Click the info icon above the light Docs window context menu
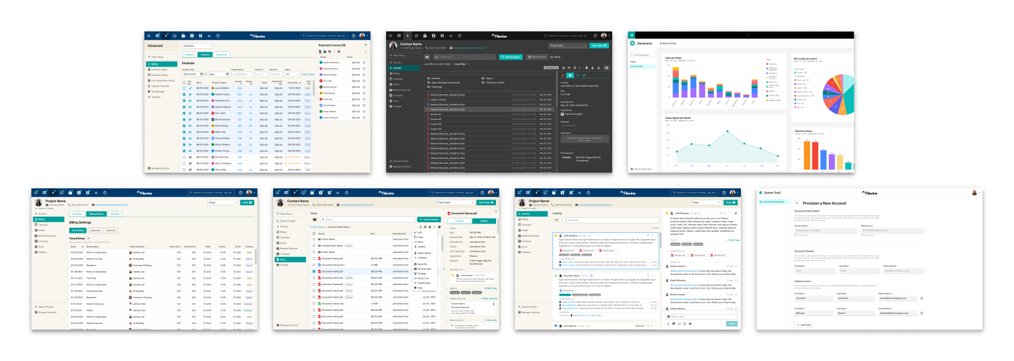Screen dimensions: 1014x361 [x=440, y=227]
